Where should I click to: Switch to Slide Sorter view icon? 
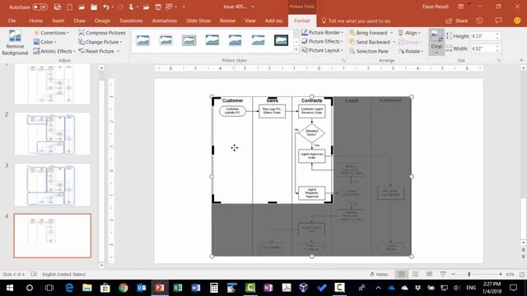(x=415, y=274)
